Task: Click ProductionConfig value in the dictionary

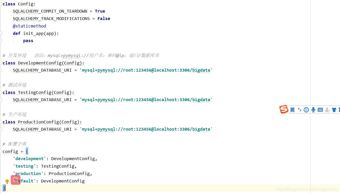Action: (x=69, y=174)
